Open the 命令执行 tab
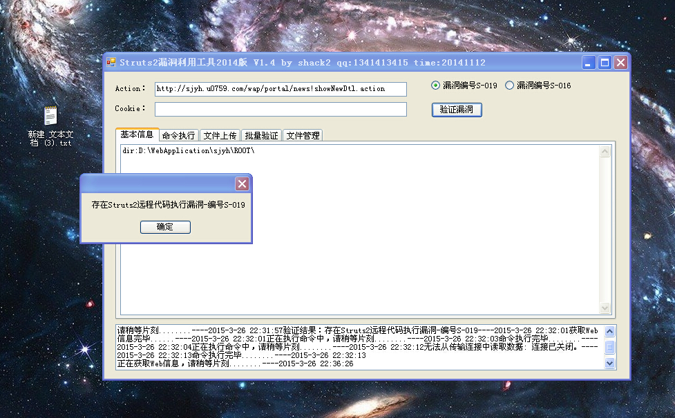 click(x=179, y=136)
